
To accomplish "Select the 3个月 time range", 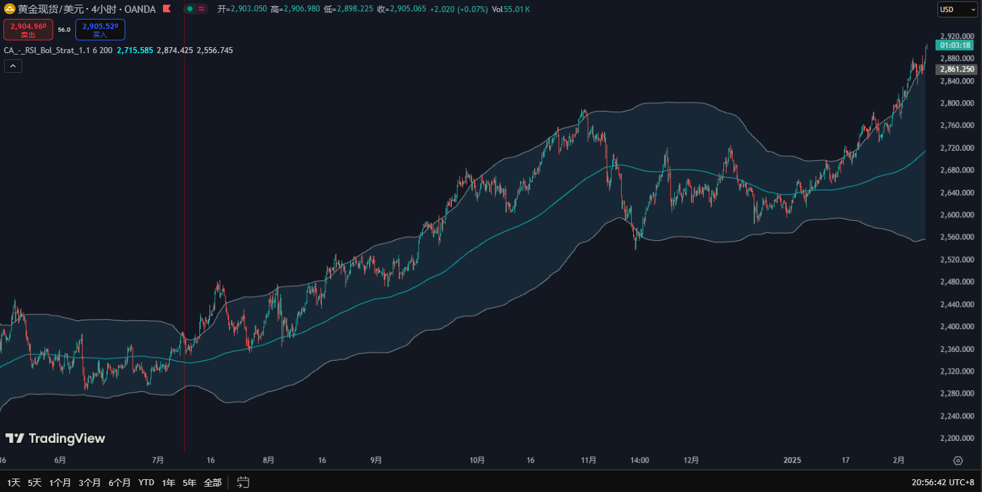I will click(90, 483).
